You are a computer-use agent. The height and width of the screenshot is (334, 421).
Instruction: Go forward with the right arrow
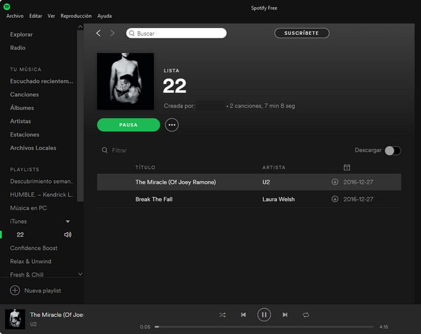[112, 33]
